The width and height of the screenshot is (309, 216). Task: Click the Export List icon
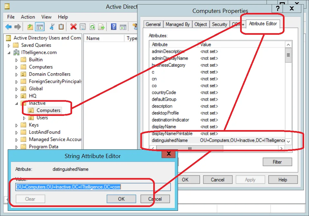[x=101, y=27]
